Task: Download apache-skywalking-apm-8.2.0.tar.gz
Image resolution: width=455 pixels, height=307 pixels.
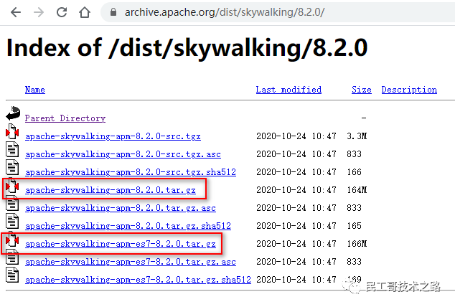Action: pos(111,190)
